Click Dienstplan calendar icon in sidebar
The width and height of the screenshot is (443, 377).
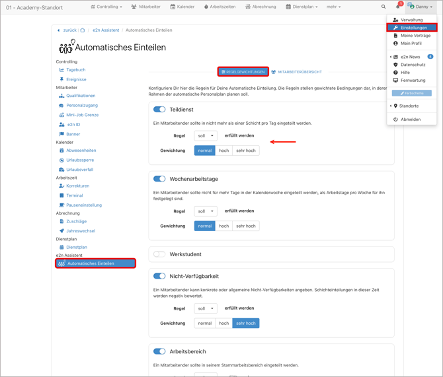61,247
